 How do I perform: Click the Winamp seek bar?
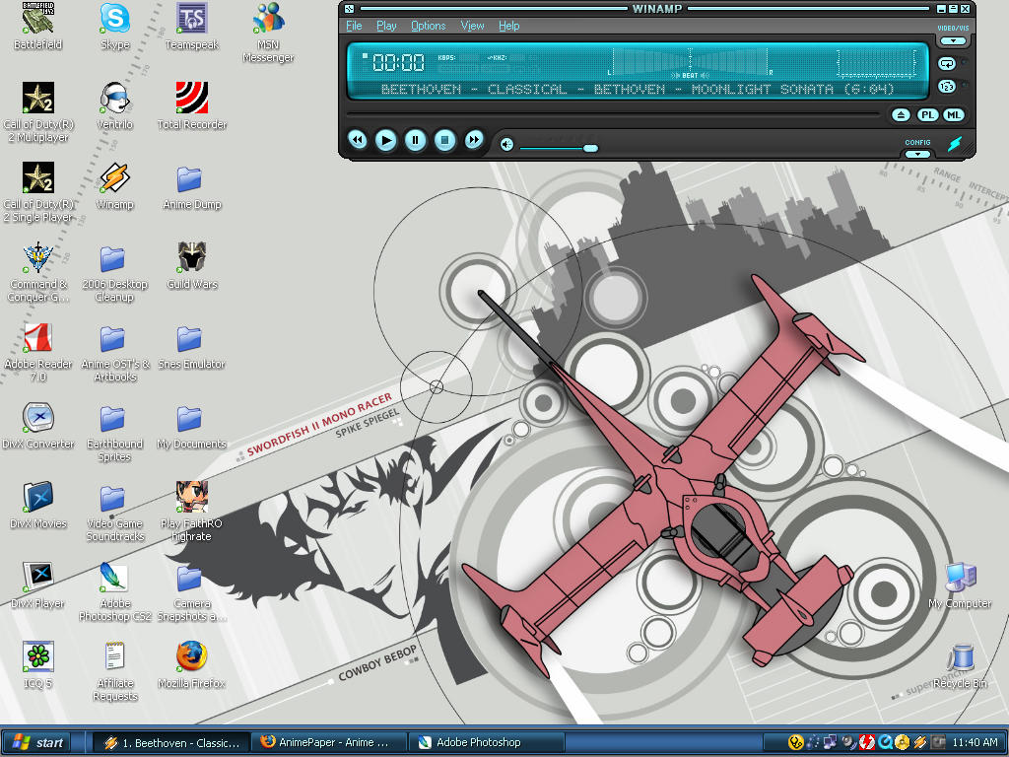click(613, 115)
